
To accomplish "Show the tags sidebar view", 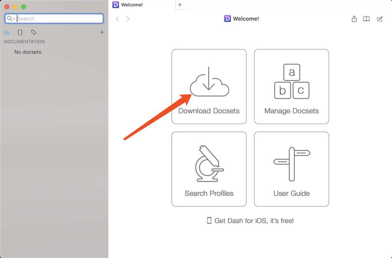I will (34, 32).
